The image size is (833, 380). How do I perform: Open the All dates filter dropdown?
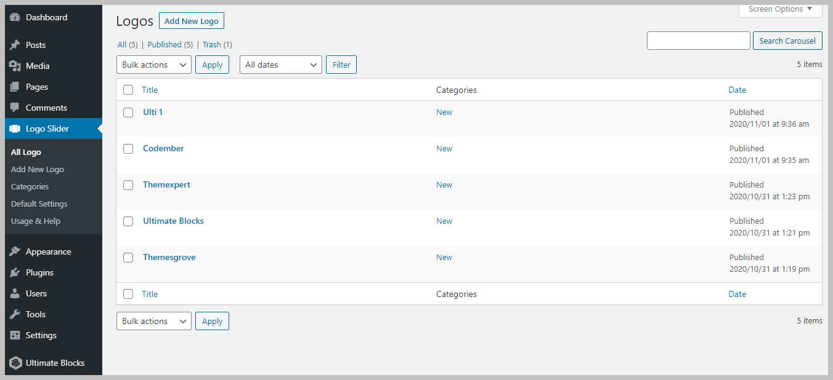tap(281, 65)
